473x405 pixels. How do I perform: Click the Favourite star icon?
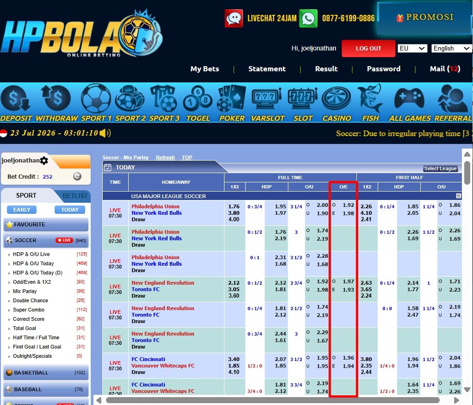9,224
